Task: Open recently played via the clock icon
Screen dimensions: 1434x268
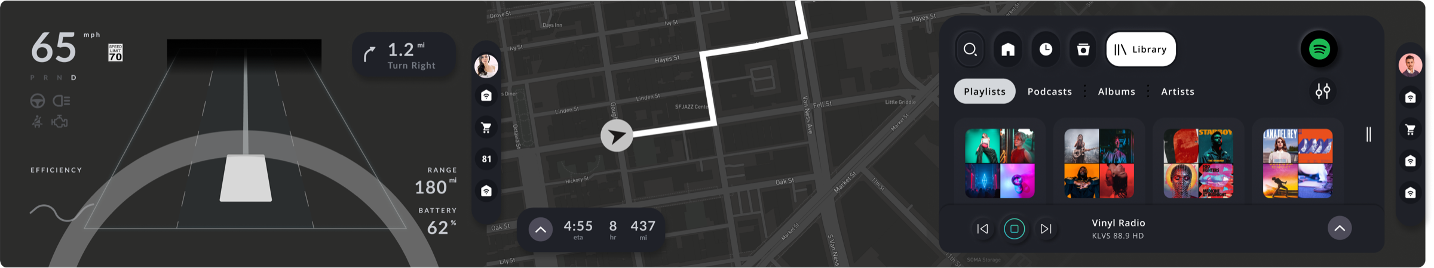Action: point(1046,50)
